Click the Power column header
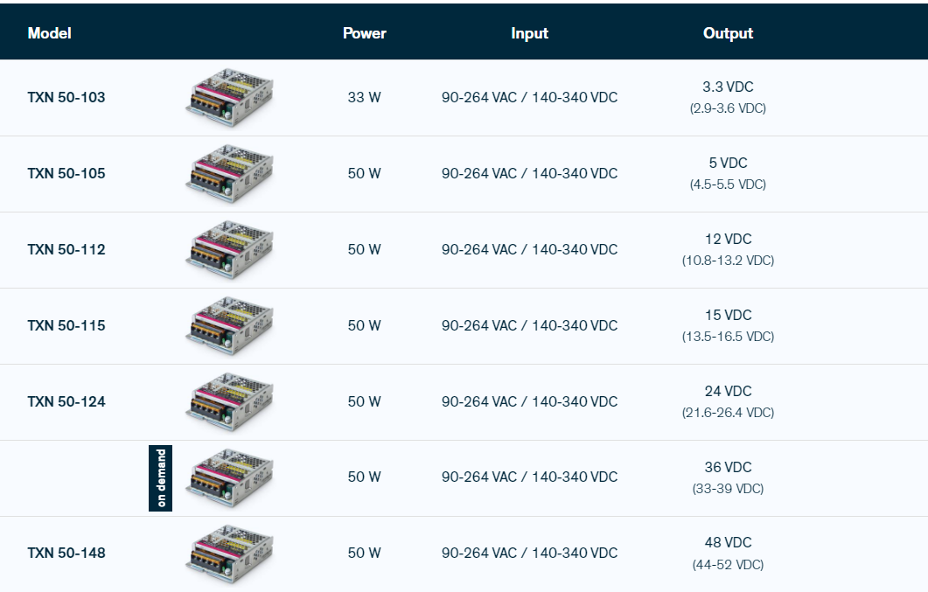The image size is (928, 592). point(365,34)
